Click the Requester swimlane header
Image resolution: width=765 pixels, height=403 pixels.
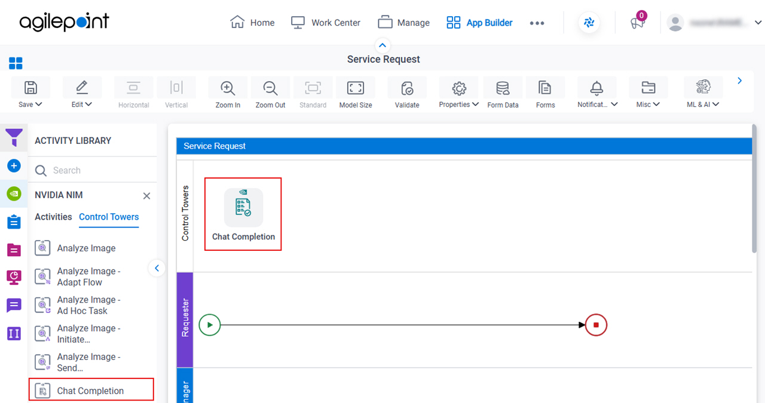[185, 320]
